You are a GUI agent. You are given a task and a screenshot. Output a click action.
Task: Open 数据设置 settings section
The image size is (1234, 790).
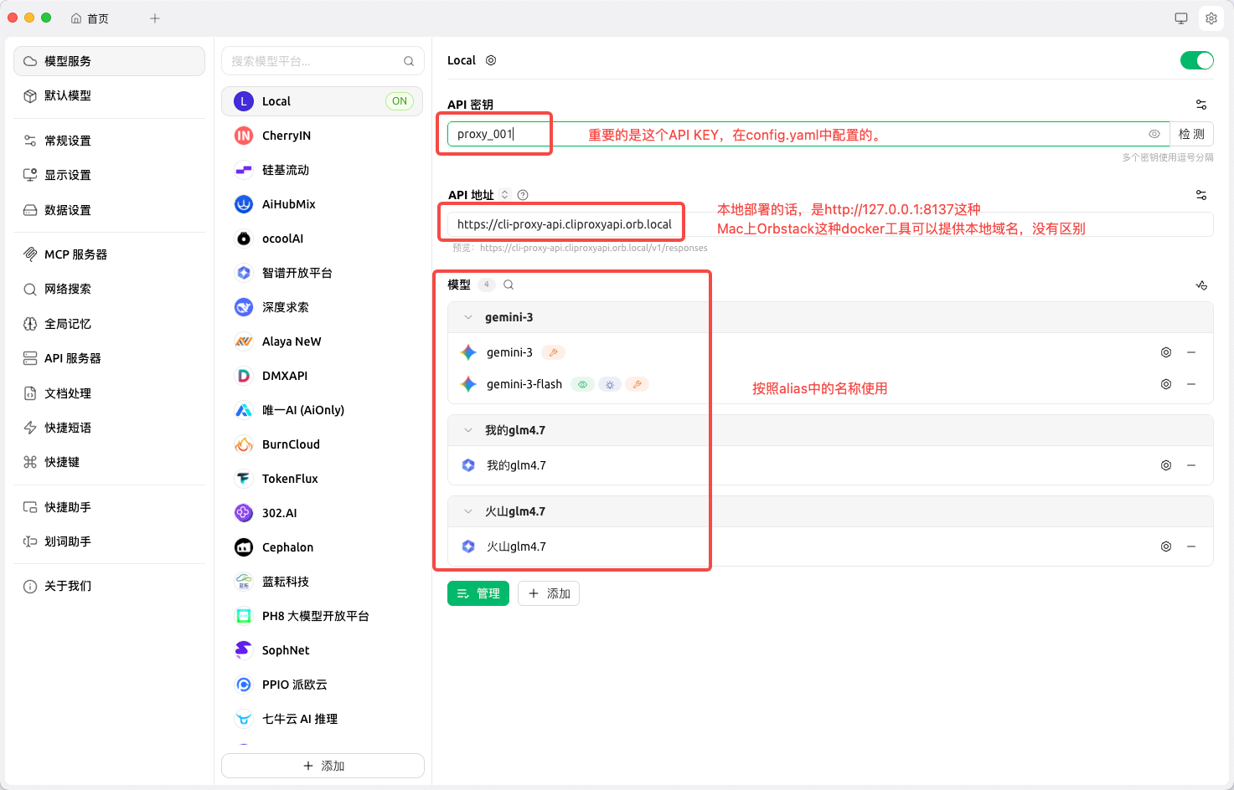click(x=110, y=210)
